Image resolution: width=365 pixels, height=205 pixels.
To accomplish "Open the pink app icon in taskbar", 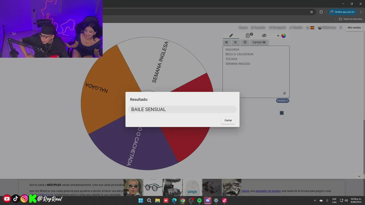I will (224, 200).
